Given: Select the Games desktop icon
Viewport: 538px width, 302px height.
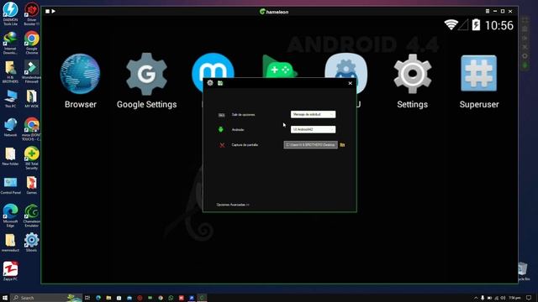Looking at the screenshot, I should 32,185.
